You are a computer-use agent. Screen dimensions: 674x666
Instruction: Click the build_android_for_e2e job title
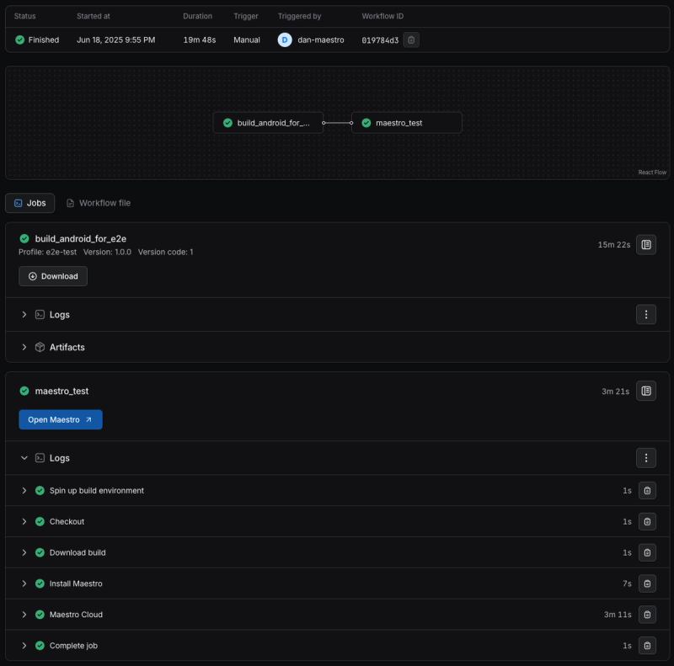coord(80,238)
